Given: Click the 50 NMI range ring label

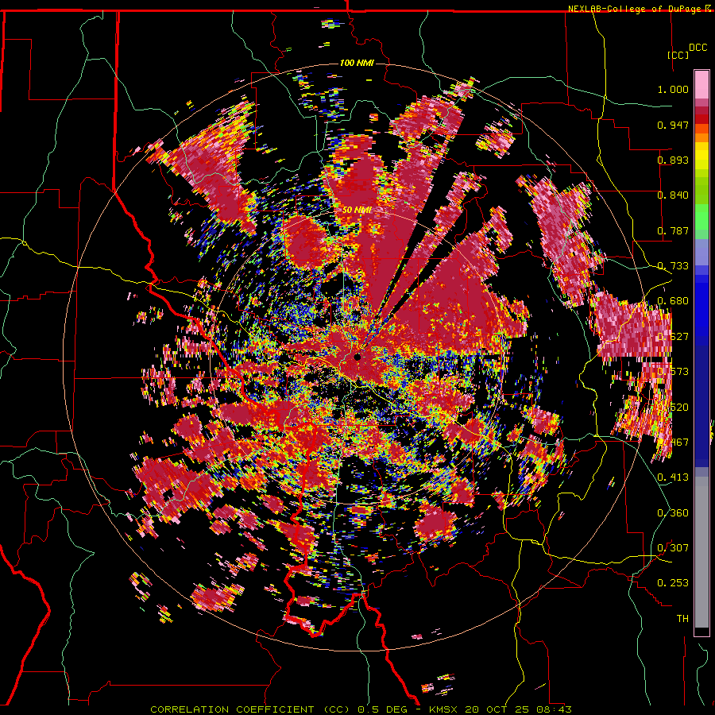Looking at the screenshot, I should 357,211.
